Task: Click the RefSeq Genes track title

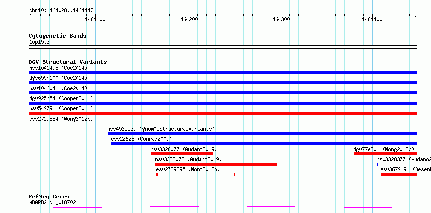Action: (49, 197)
